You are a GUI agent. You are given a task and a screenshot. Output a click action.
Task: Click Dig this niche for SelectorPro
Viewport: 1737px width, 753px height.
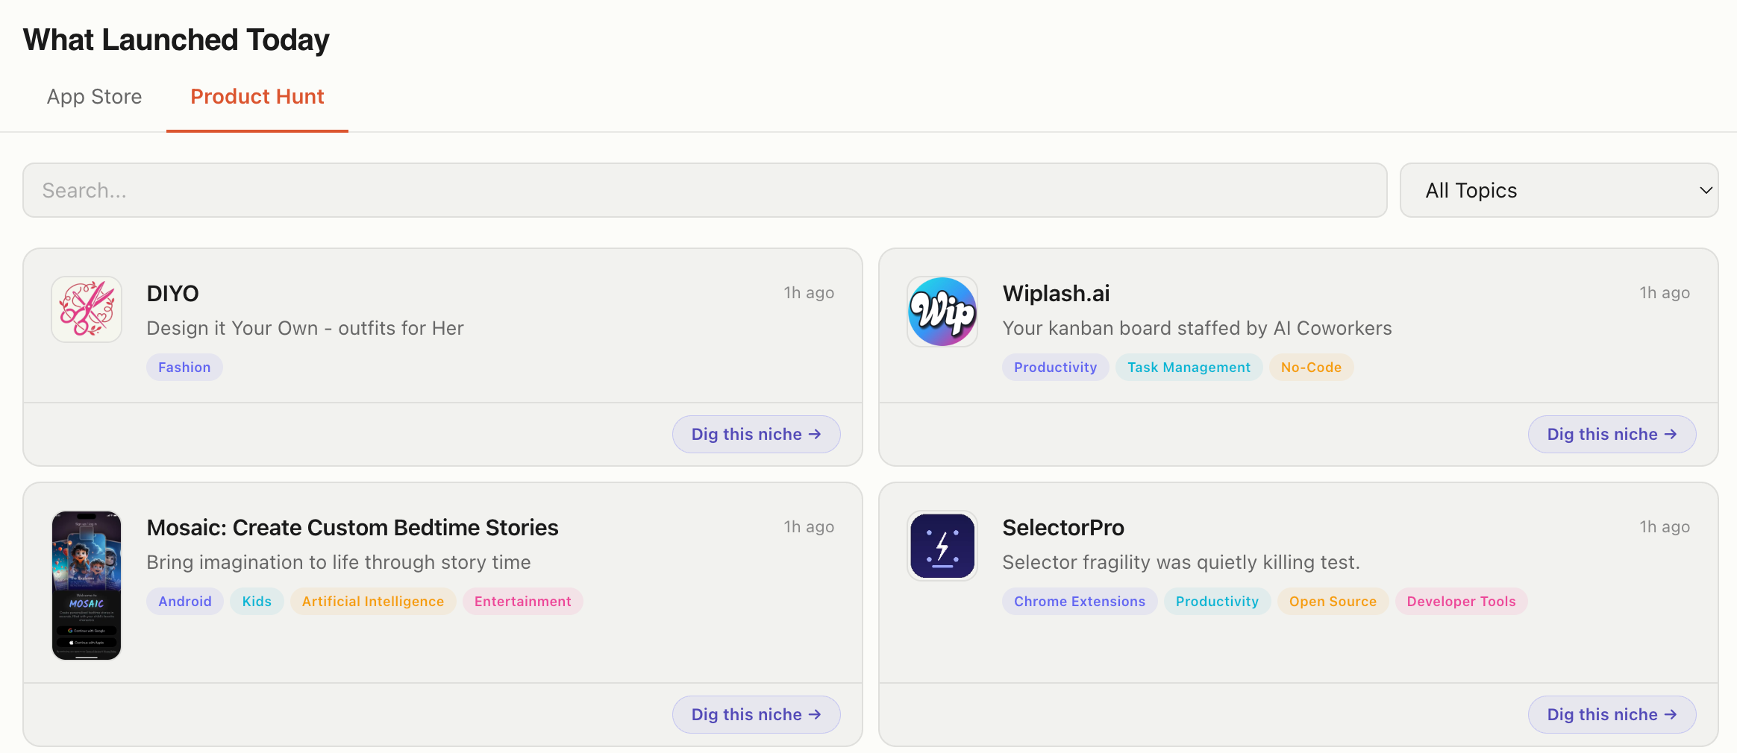[1612, 714]
